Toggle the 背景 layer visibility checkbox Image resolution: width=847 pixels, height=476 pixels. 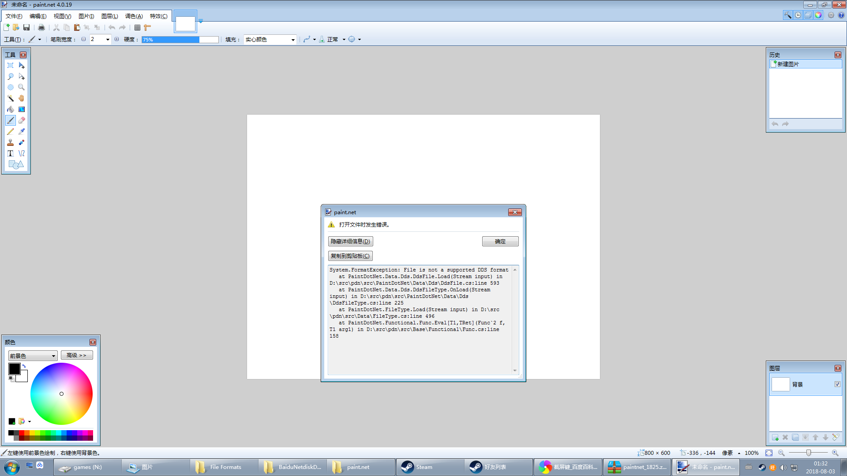click(837, 384)
